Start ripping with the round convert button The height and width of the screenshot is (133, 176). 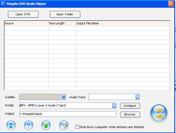(159, 113)
